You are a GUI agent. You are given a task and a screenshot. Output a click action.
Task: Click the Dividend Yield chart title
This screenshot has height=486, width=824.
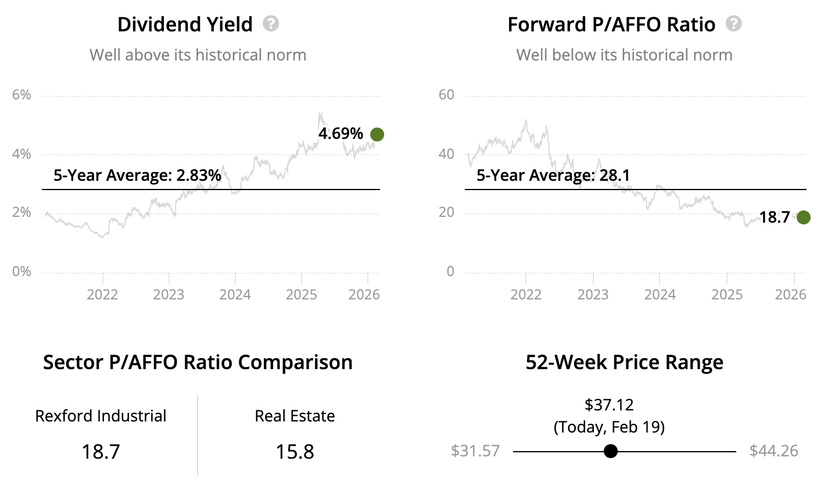(185, 24)
